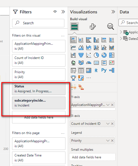Collapse the Filters pane
Image resolution: width=138 pixels, height=166 pixels.
coord(63,12)
